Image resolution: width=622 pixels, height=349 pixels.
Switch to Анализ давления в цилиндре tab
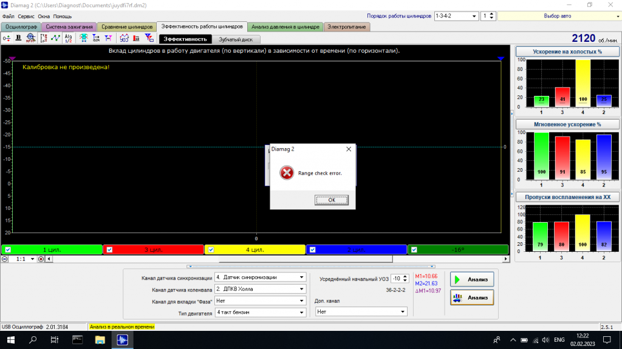tap(285, 27)
